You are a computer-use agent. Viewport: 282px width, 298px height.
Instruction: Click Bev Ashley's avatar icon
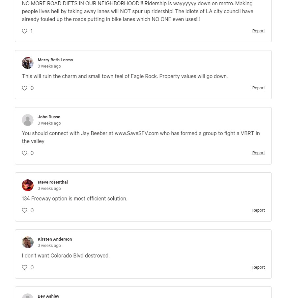tap(28, 296)
